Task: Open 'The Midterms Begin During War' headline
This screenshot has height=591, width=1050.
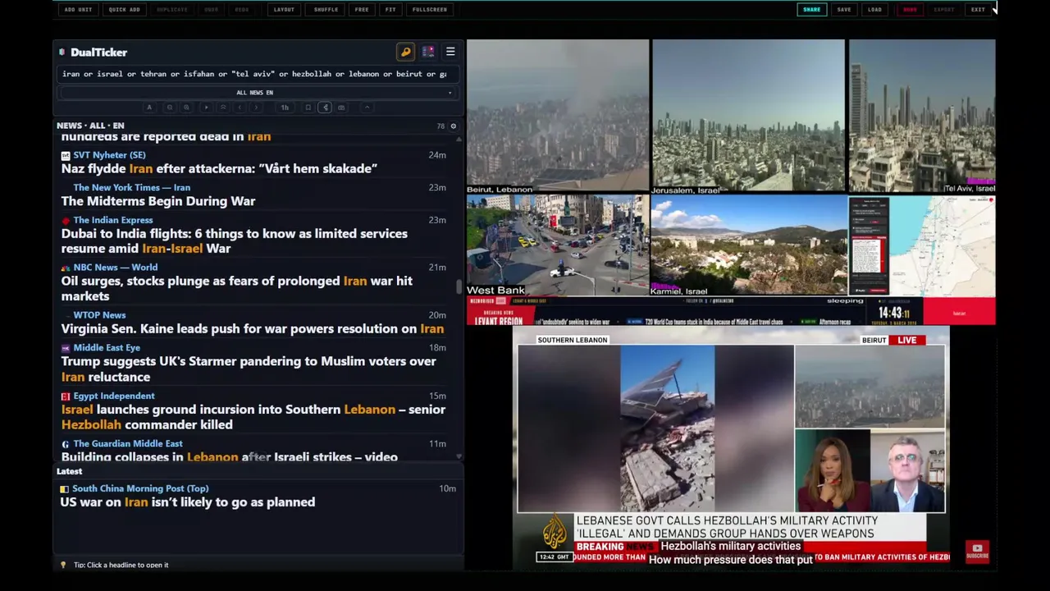Action: pyautogui.click(x=158, y=201)
